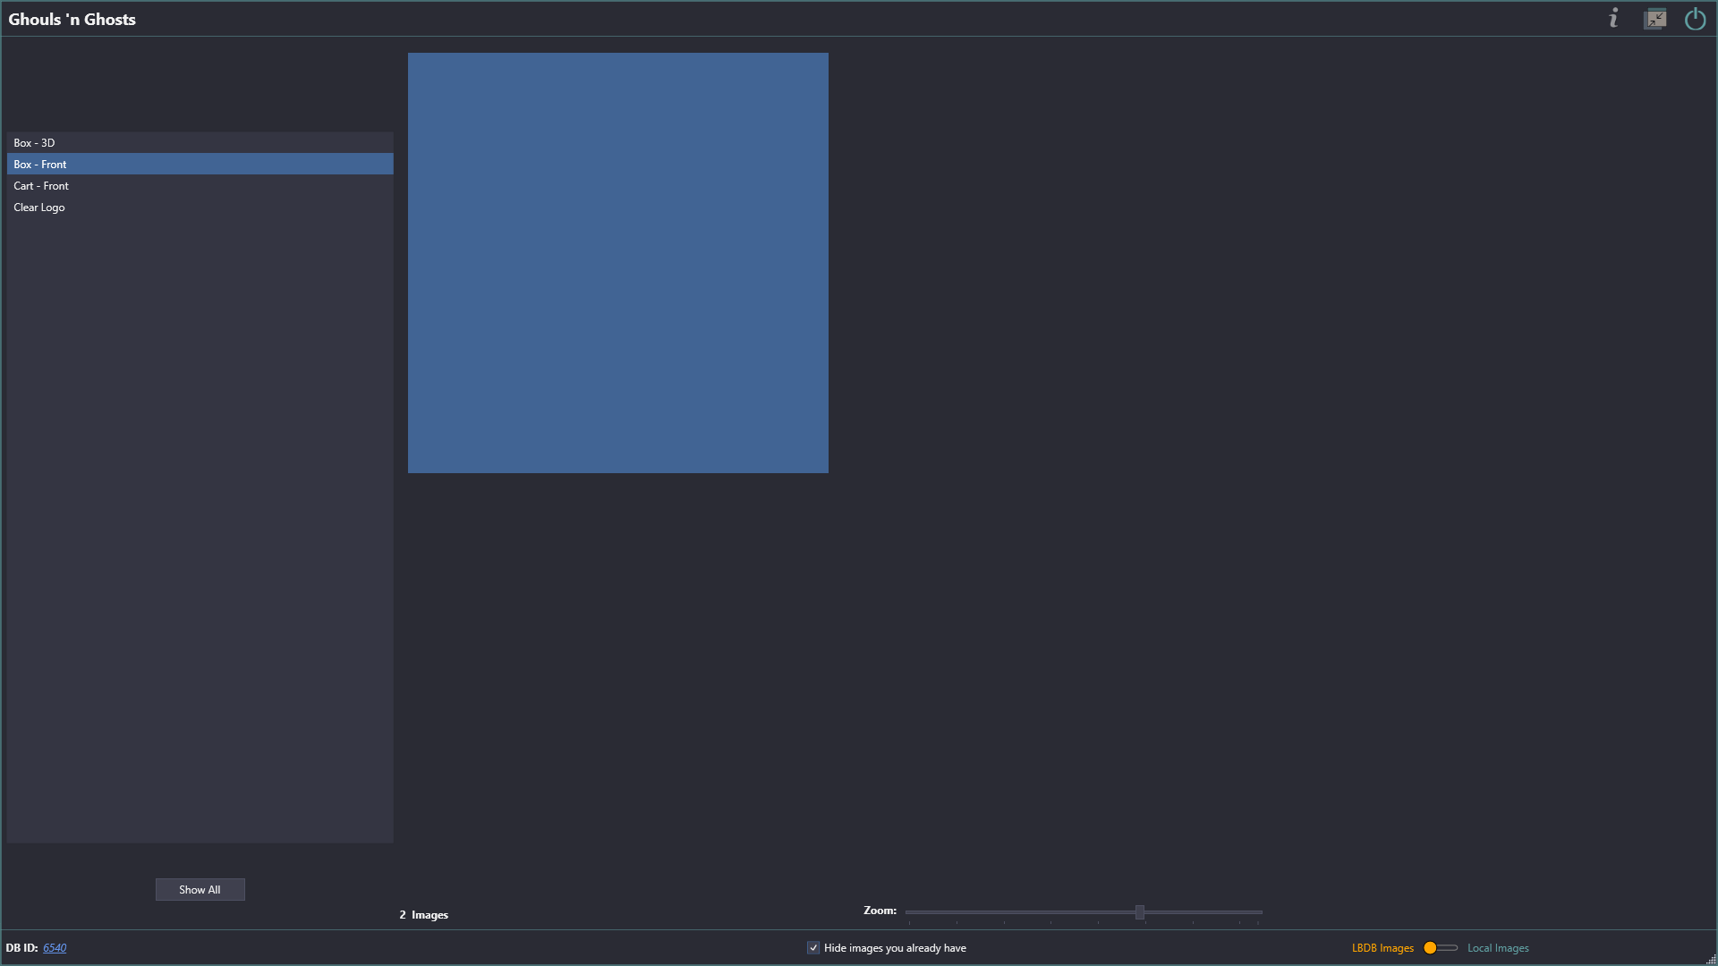Toggle LBDB/Local Images switch
Viewport: 1718px width, 966px height.
[1441, 948]
